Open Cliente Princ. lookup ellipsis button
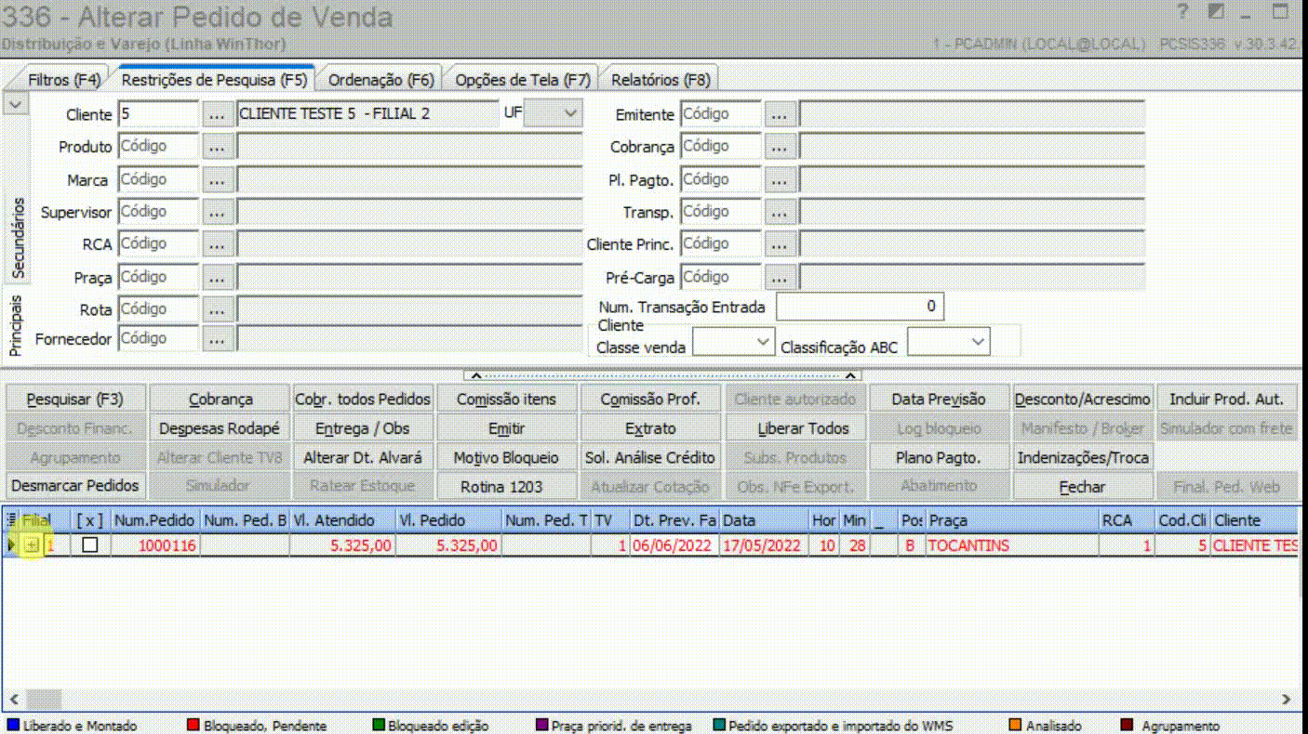This screenshot has height=734, width=1308. [x=780, y=244]
